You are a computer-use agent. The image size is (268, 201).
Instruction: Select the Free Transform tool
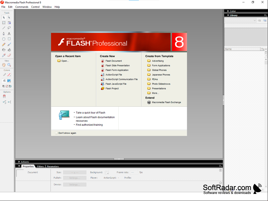(4, 22)
